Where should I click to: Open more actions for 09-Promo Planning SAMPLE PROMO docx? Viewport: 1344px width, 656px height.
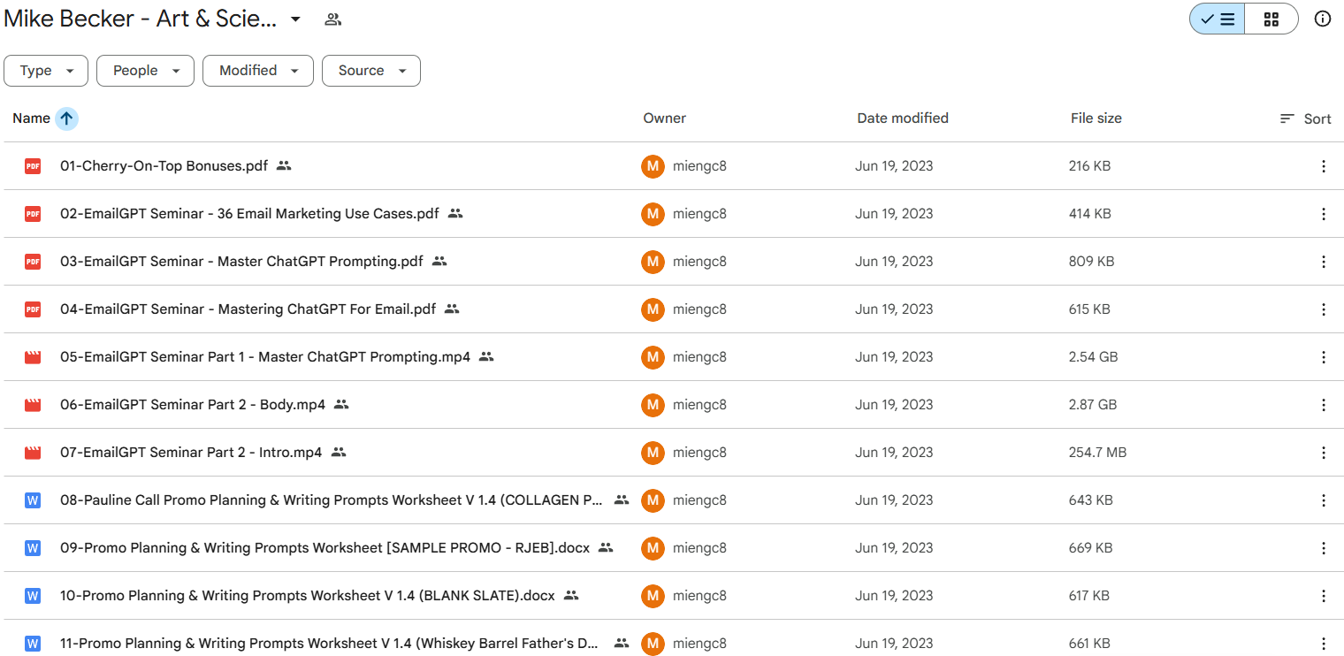point(1323,548)
